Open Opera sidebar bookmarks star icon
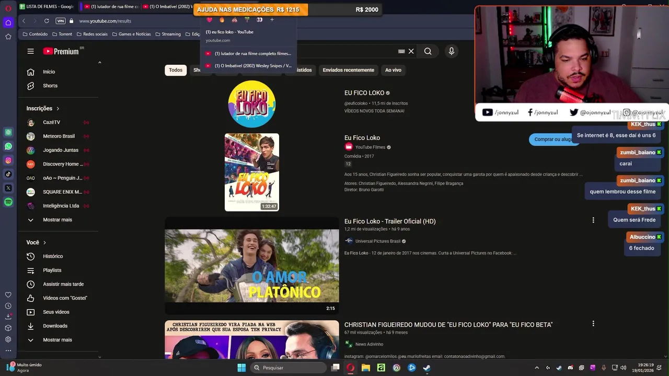 tap(8, 37)
